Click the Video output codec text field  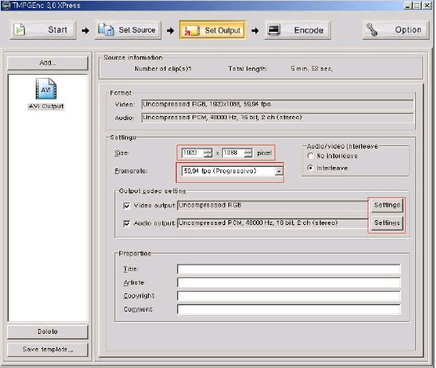(273, 206)
